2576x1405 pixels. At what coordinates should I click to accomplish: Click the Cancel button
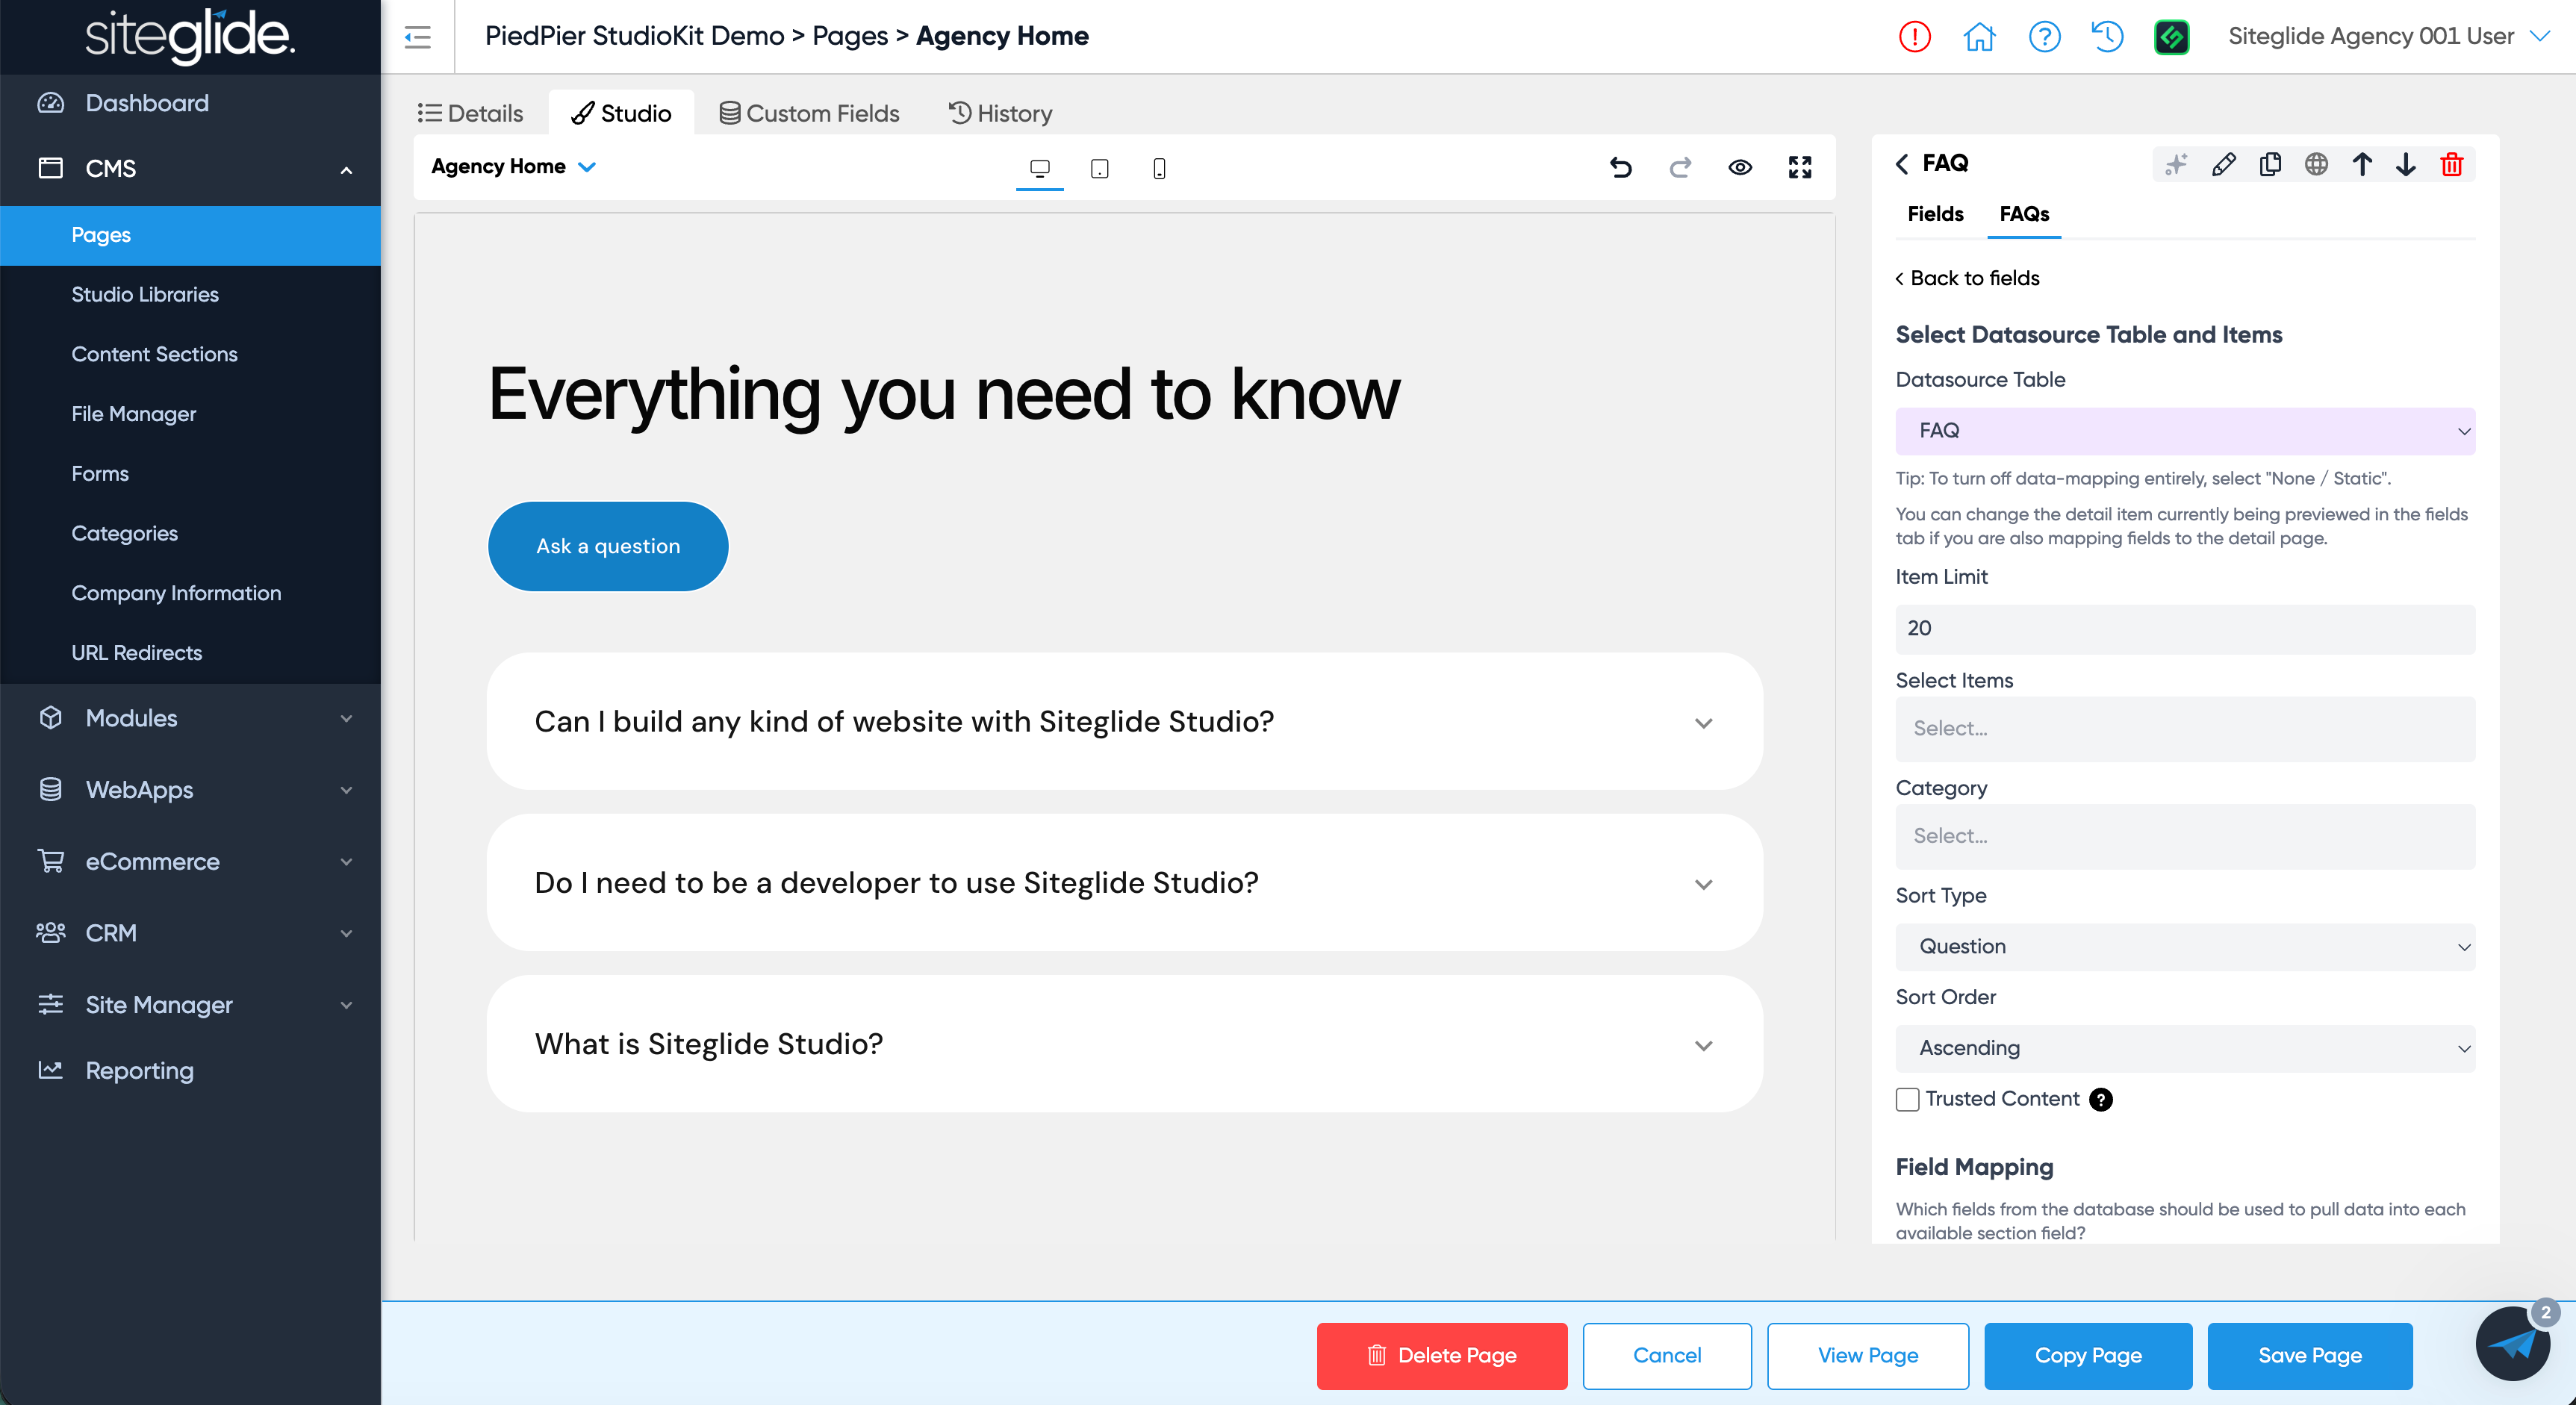click(1667, 1356)
